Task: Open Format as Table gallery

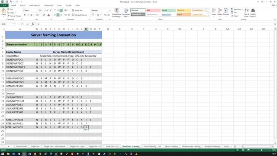Action: click(x=126, y=13)
